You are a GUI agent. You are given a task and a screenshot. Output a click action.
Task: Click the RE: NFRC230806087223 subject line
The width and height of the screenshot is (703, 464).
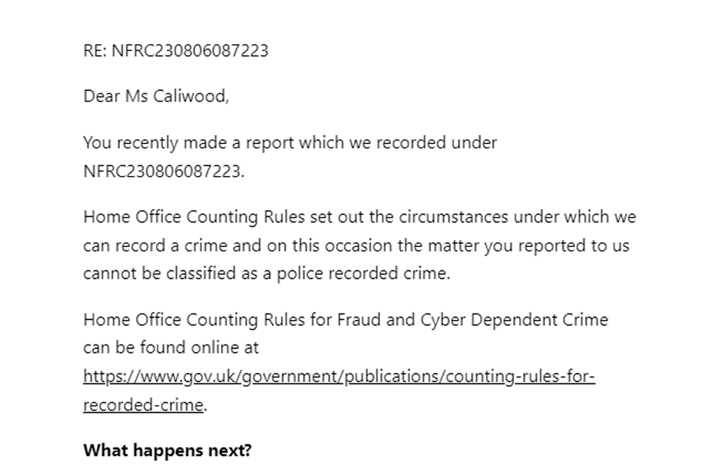[x=176, y=50]
